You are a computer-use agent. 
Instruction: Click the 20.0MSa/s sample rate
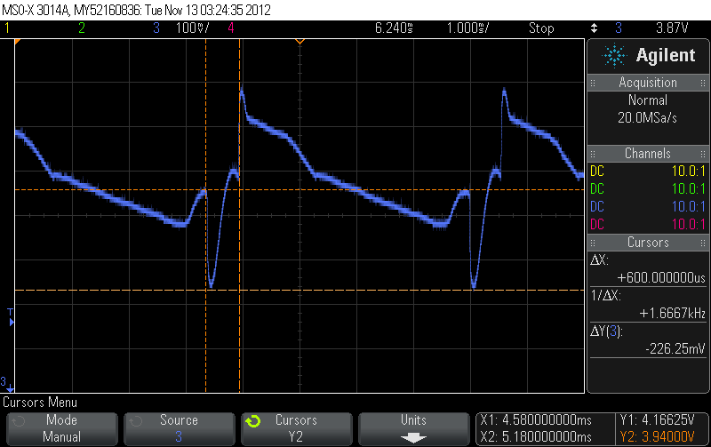click(x=647, y=118)
